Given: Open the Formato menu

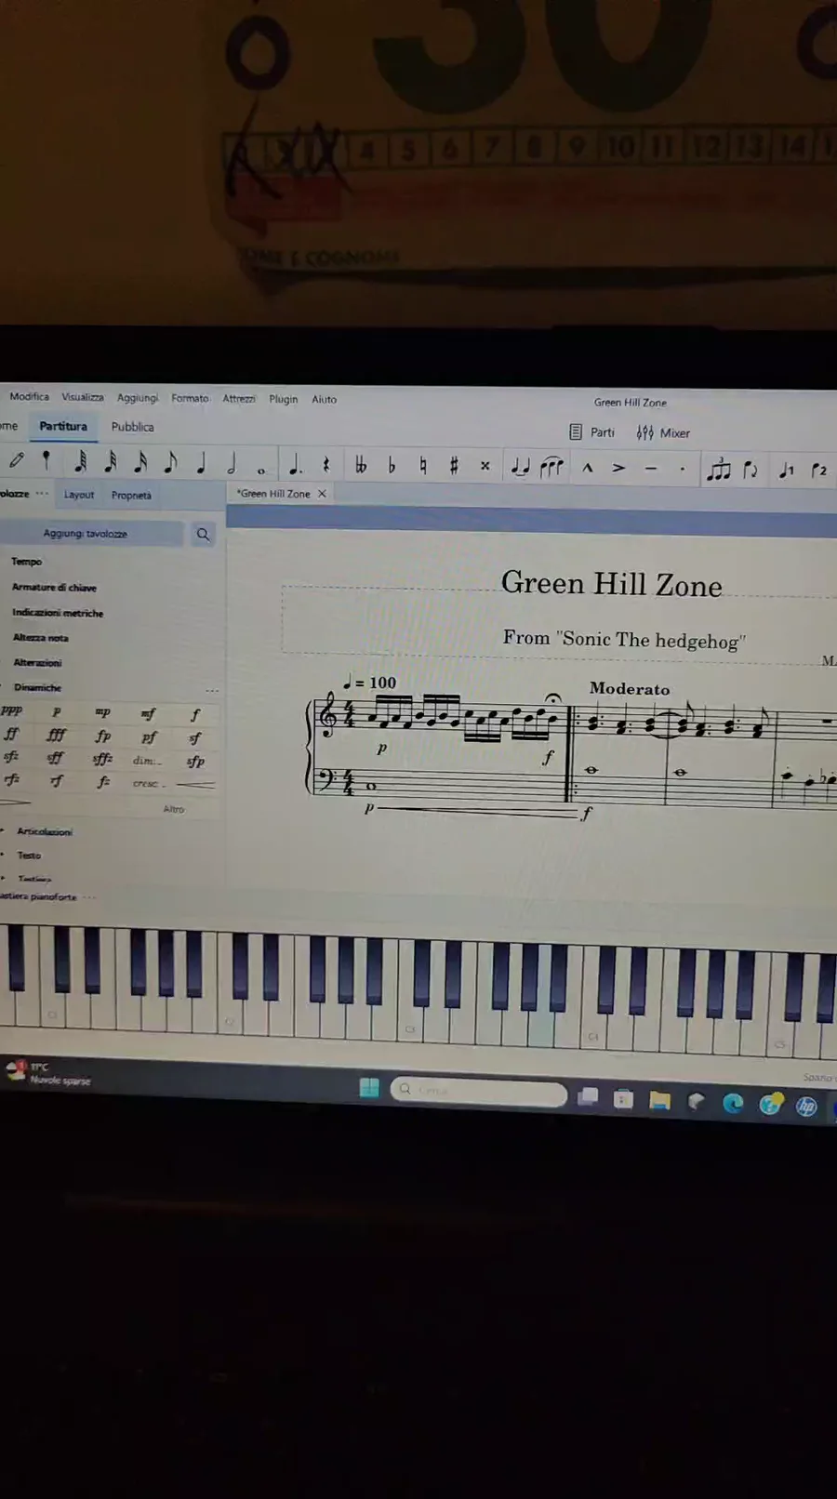Looking at the screenshot, I should (x=190, y=398).
